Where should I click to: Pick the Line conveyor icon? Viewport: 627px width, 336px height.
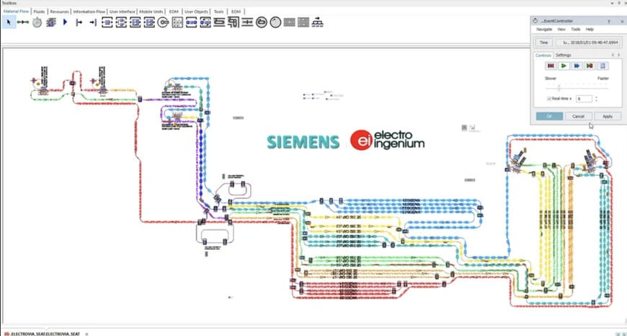[219, 22]
